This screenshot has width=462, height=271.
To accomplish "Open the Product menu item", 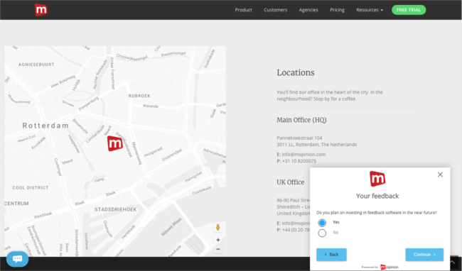I will point(243,10).
